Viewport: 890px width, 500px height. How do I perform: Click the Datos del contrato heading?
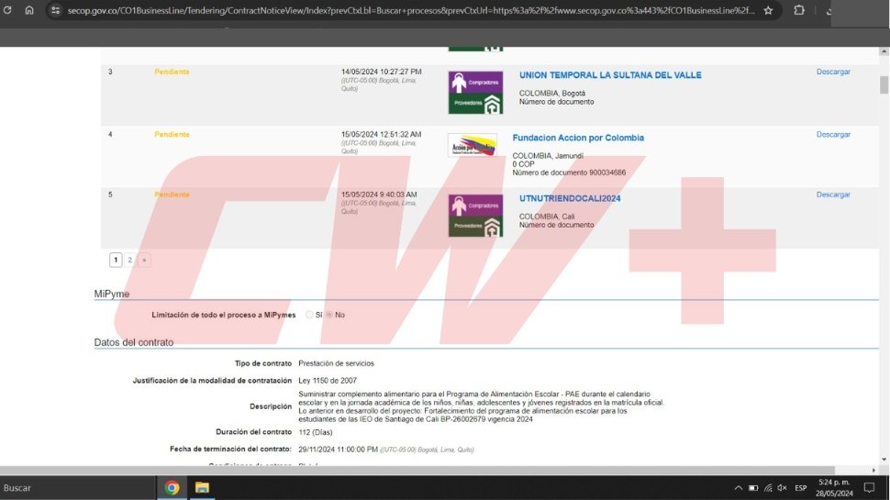pos(134,342)
